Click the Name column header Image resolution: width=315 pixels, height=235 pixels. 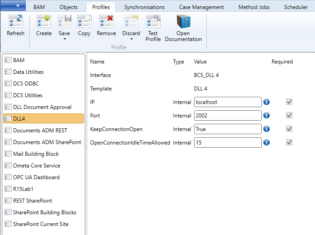coord(97,62)
